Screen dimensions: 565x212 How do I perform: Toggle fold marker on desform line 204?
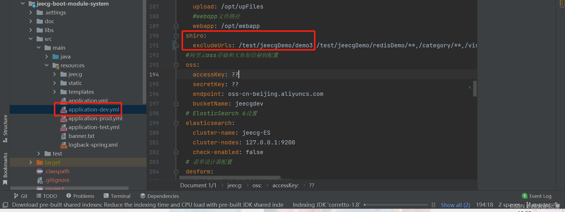[176, 172]
